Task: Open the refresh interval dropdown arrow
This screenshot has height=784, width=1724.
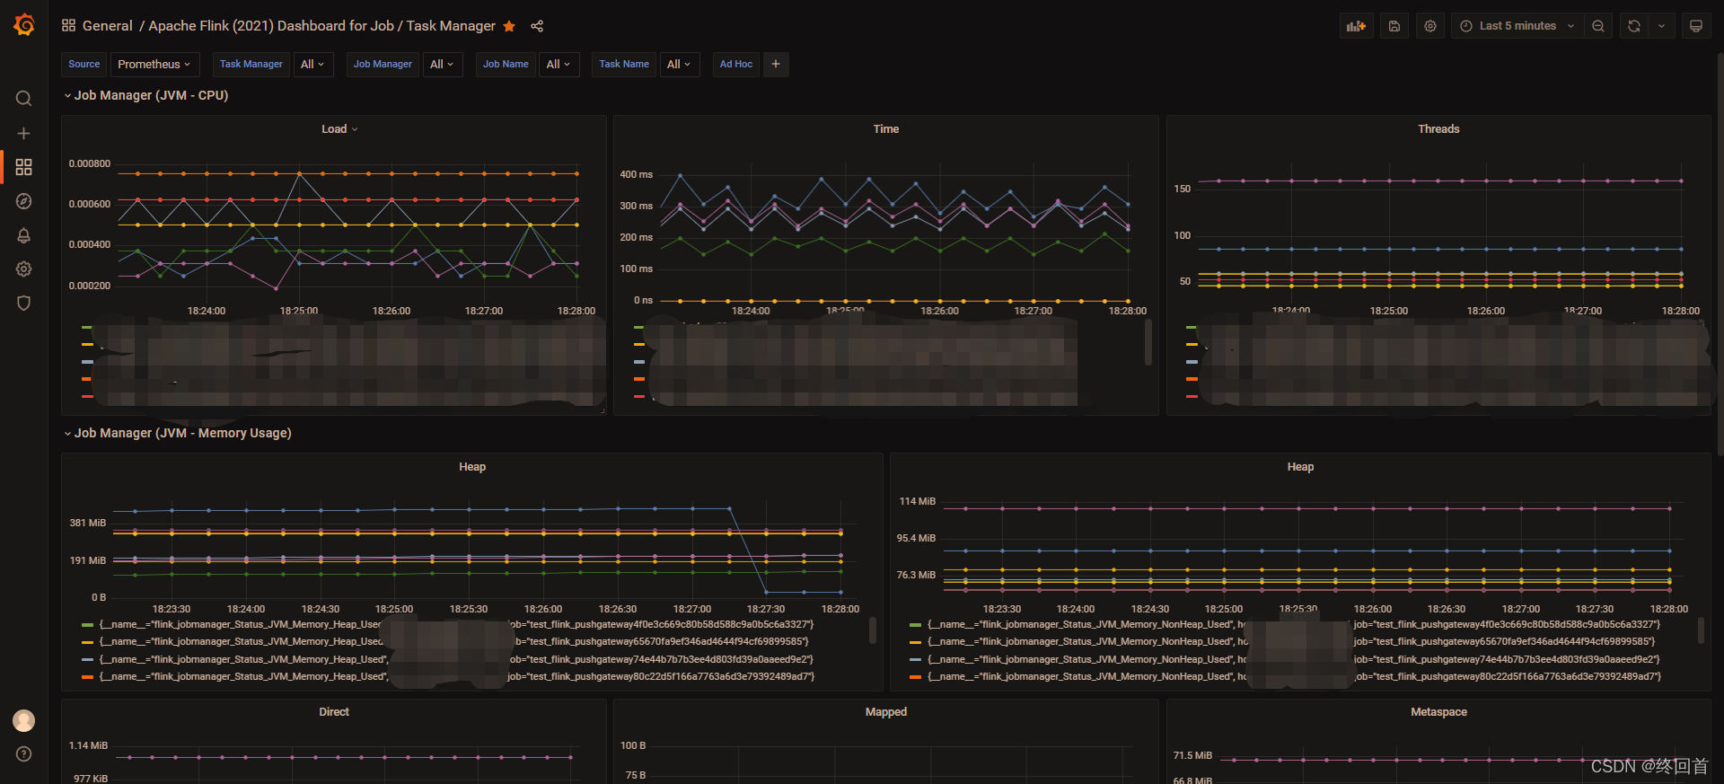Action: click(1662, 26)
